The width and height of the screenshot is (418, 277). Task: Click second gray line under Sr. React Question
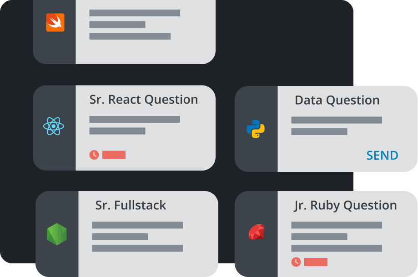click(117, 131)
